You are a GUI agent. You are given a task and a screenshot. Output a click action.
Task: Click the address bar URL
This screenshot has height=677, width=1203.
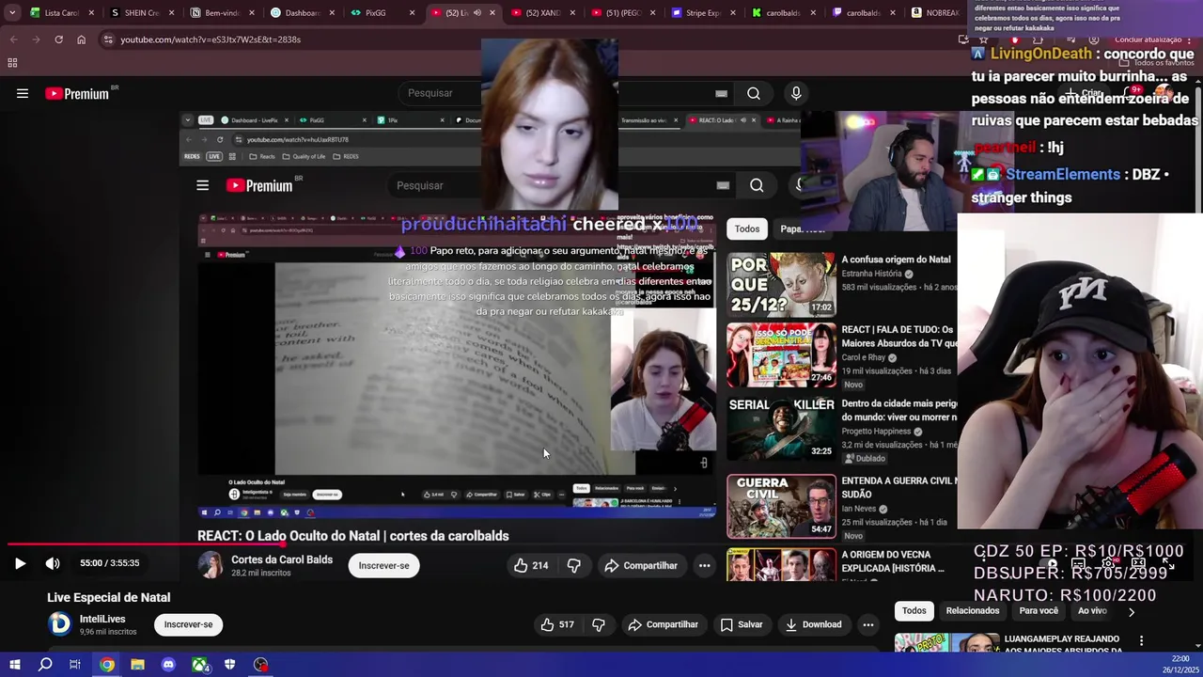[x=211, y=39]
